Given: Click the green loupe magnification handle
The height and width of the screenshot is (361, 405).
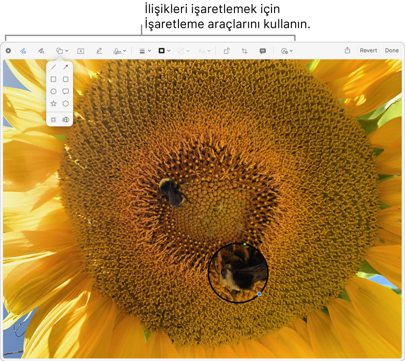Looking at the screenshot, I should point(244,244).
